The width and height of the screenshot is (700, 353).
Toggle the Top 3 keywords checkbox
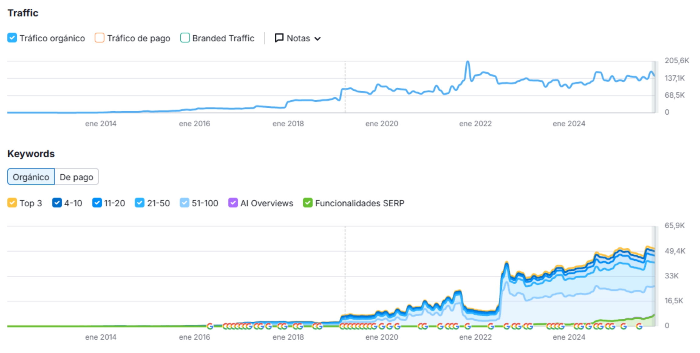pyautogui.click(x=12, y=203)
